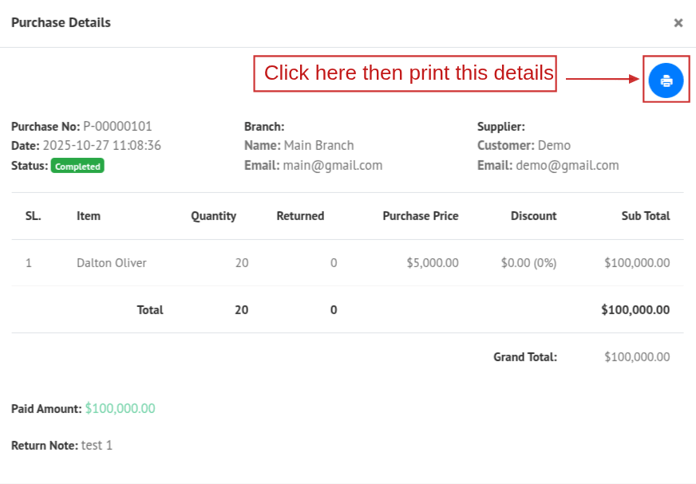Click the $5,000.00 purchase price cell
696x484 pixels.
point(432,262)
